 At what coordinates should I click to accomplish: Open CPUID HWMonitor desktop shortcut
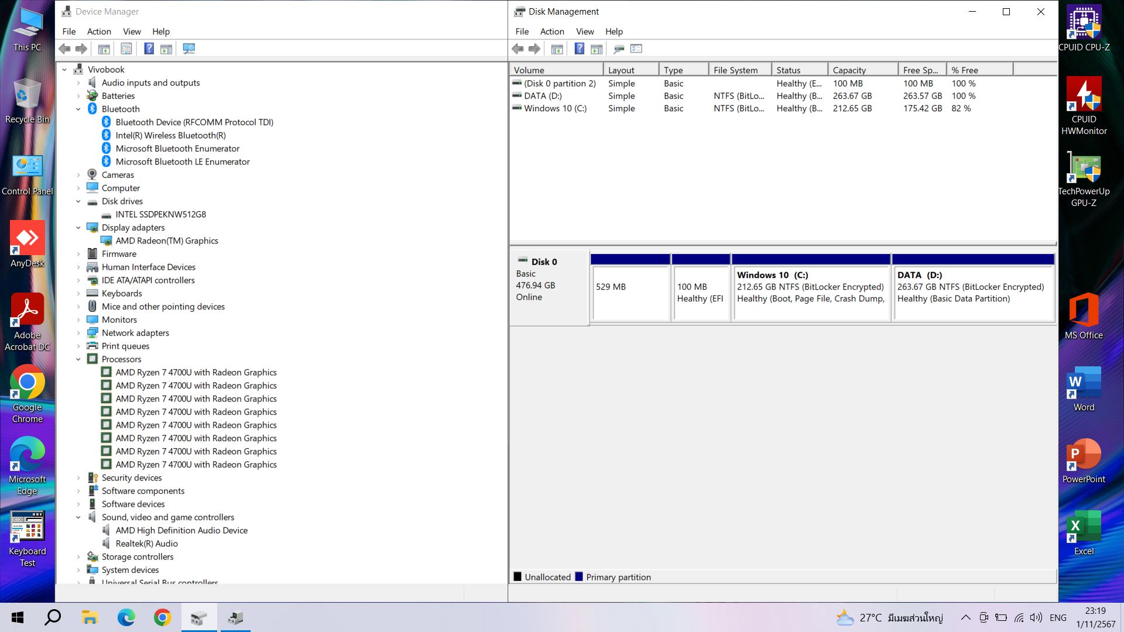pyautogui.click(x=1084, y=106)
